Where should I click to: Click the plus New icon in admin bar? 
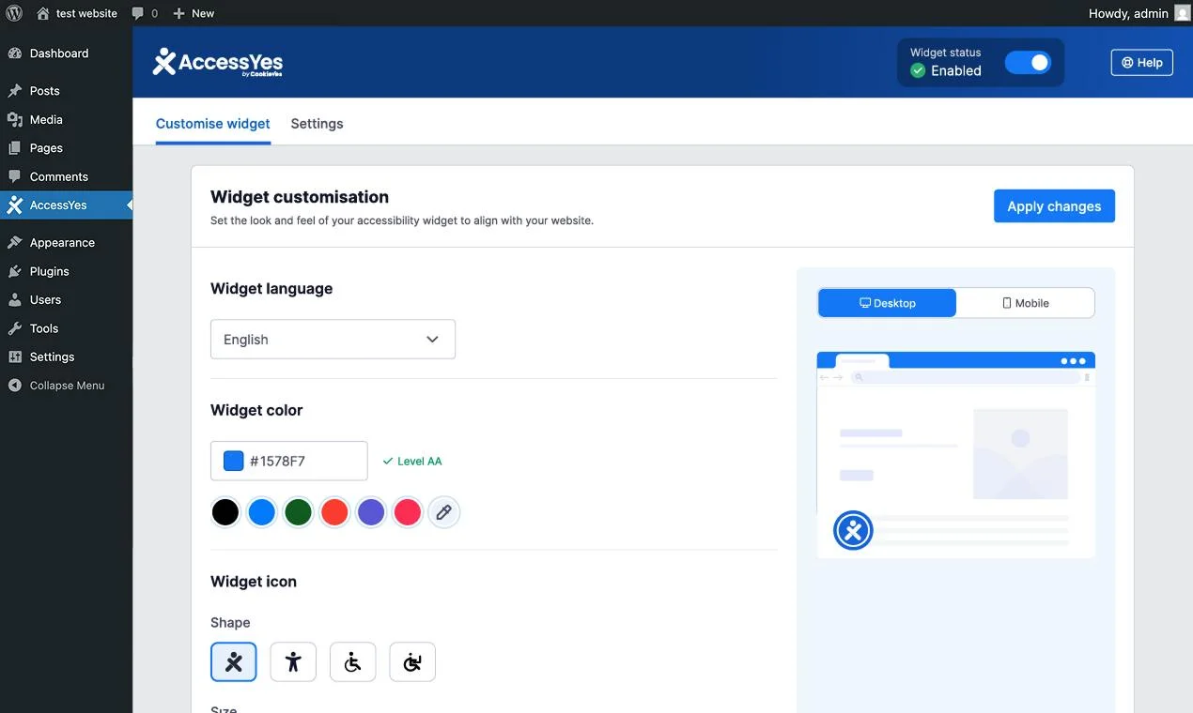(x=179, y=13)
